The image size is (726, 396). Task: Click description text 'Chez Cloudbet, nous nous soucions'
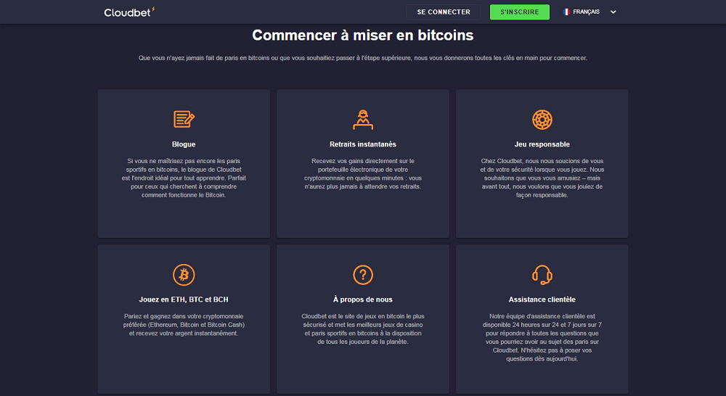point(542,178)
